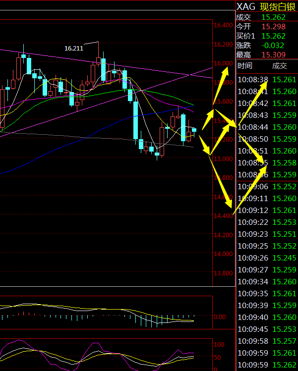Click the 16.400 price axis label
298x371 pixels.
(x=223, y=25)
